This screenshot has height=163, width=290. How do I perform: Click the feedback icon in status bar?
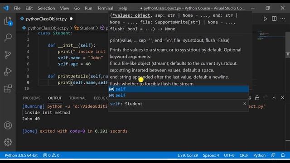273,155
